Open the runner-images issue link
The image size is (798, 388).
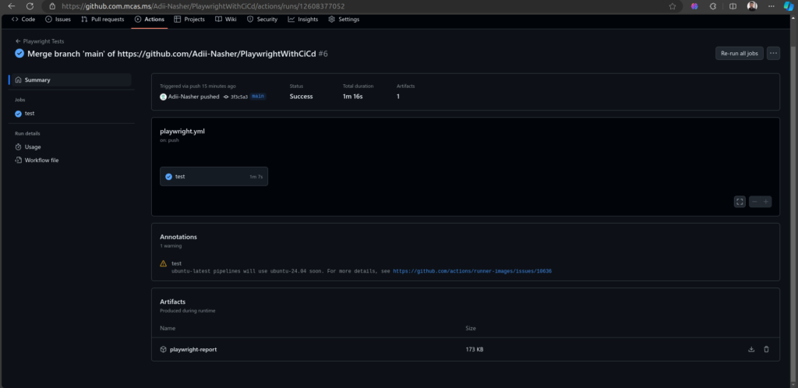tap(472, 271)
